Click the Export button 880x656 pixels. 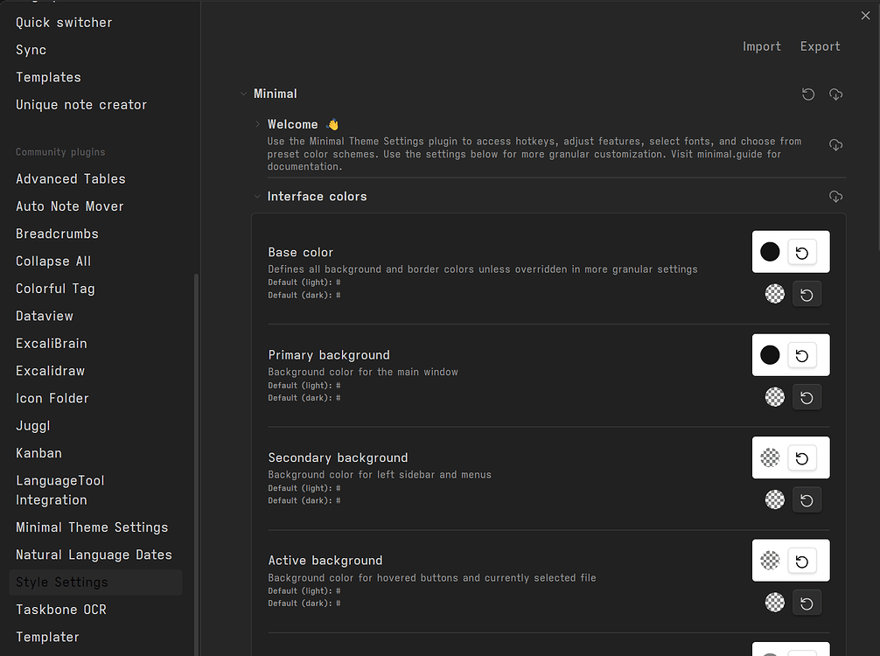click(820, 45)
